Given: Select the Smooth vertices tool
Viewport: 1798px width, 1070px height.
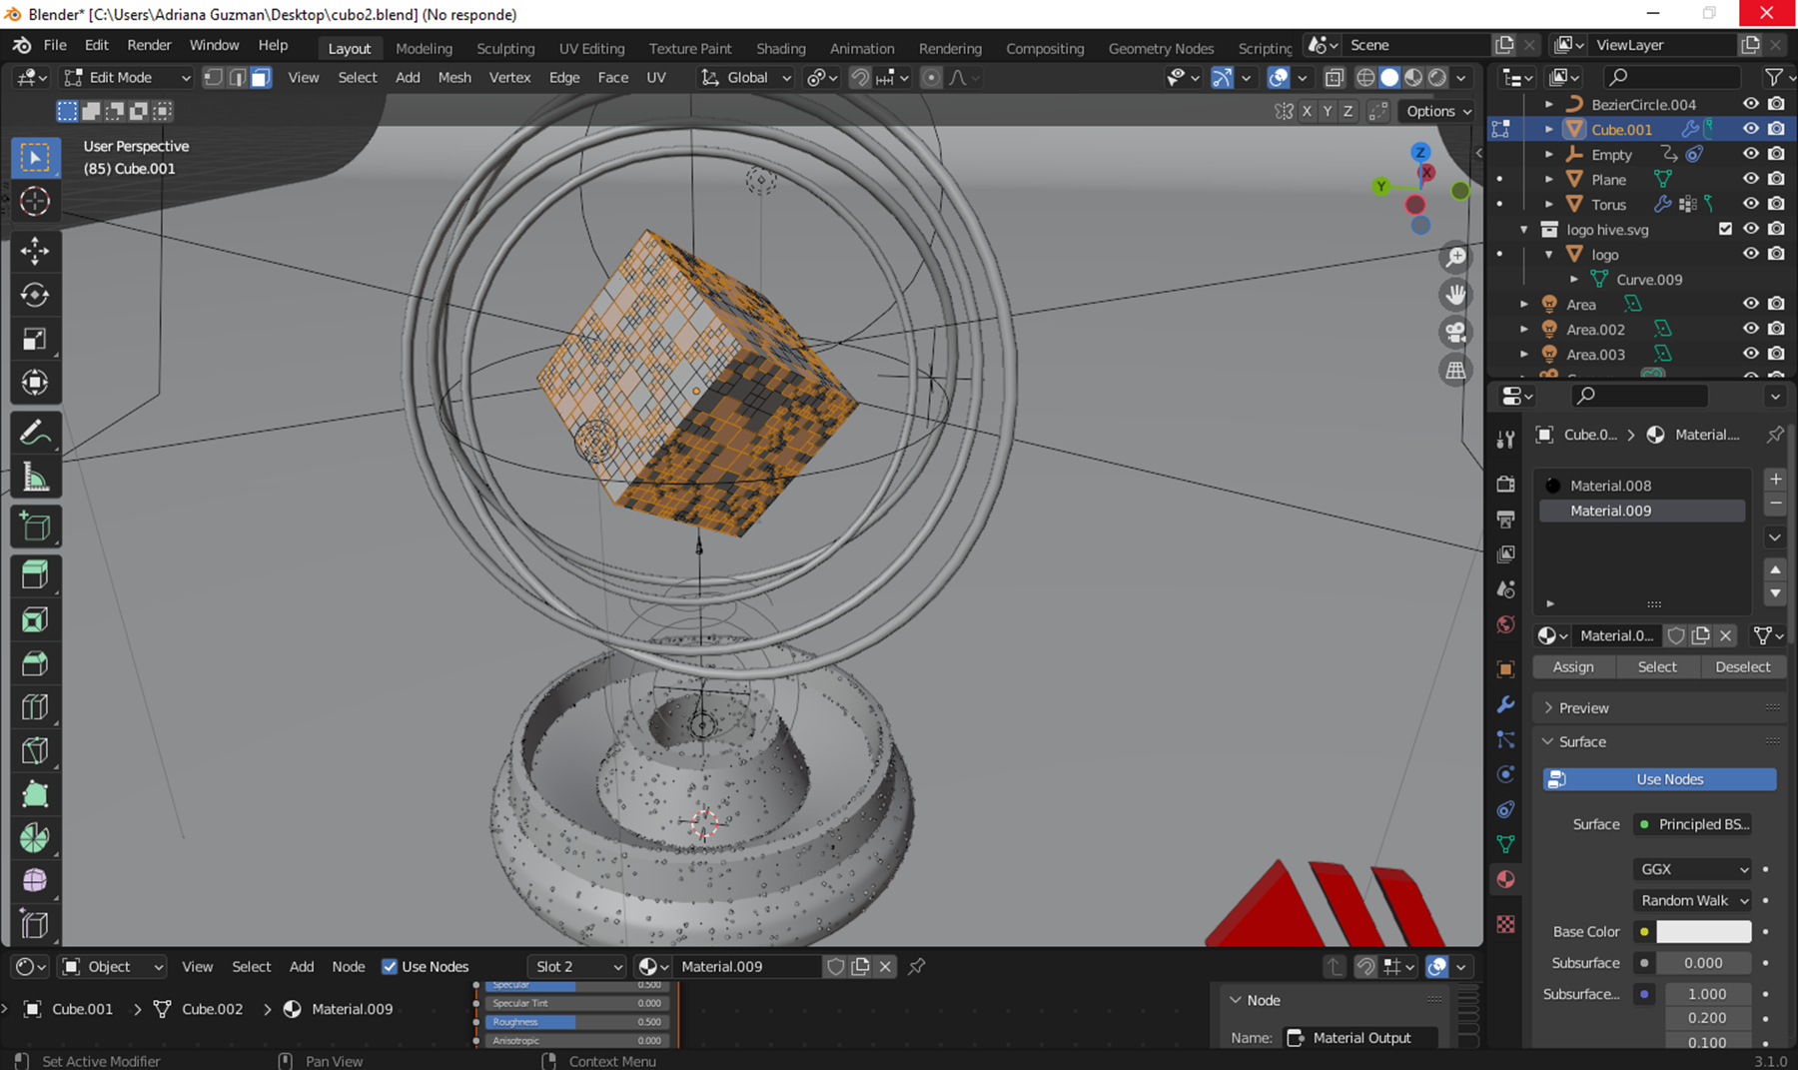Looking at the screenshot, I should pos(35,881).
